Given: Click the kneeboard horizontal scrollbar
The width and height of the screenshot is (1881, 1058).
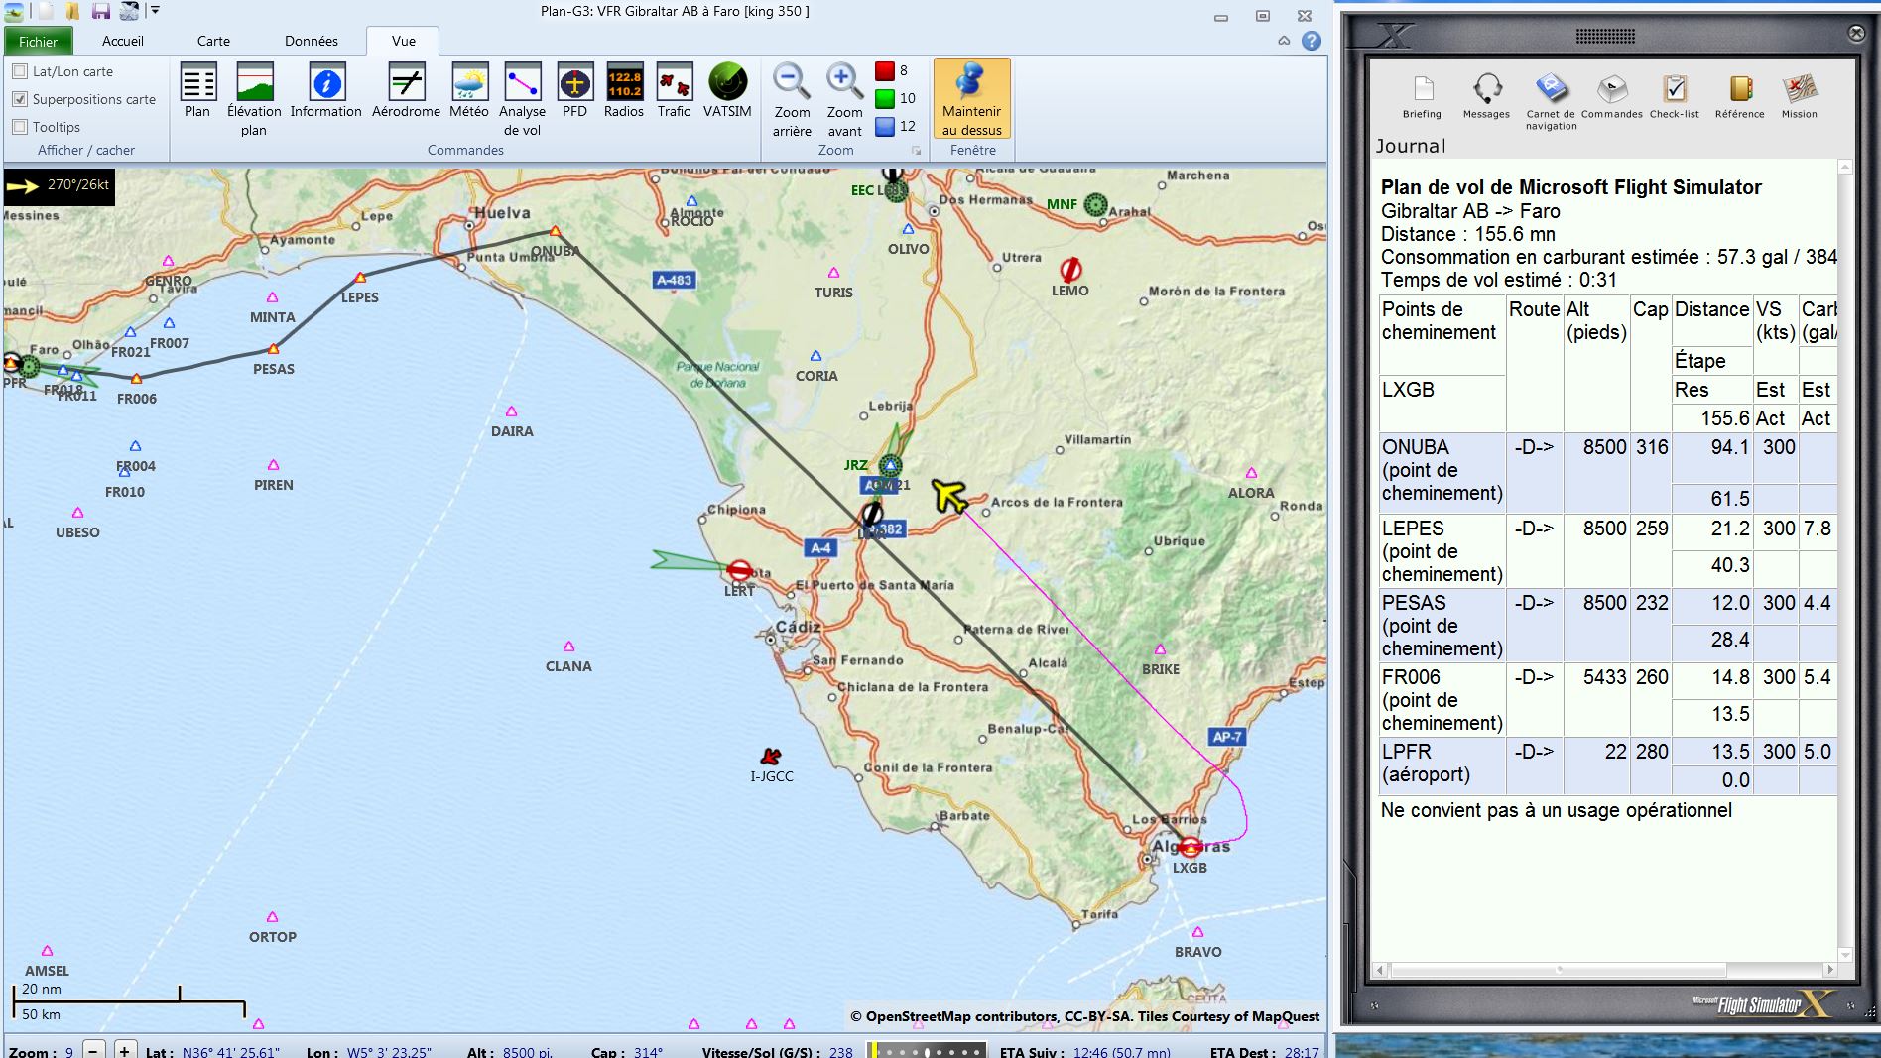Looking at the screenshot, I should [x=1604, y=969].
